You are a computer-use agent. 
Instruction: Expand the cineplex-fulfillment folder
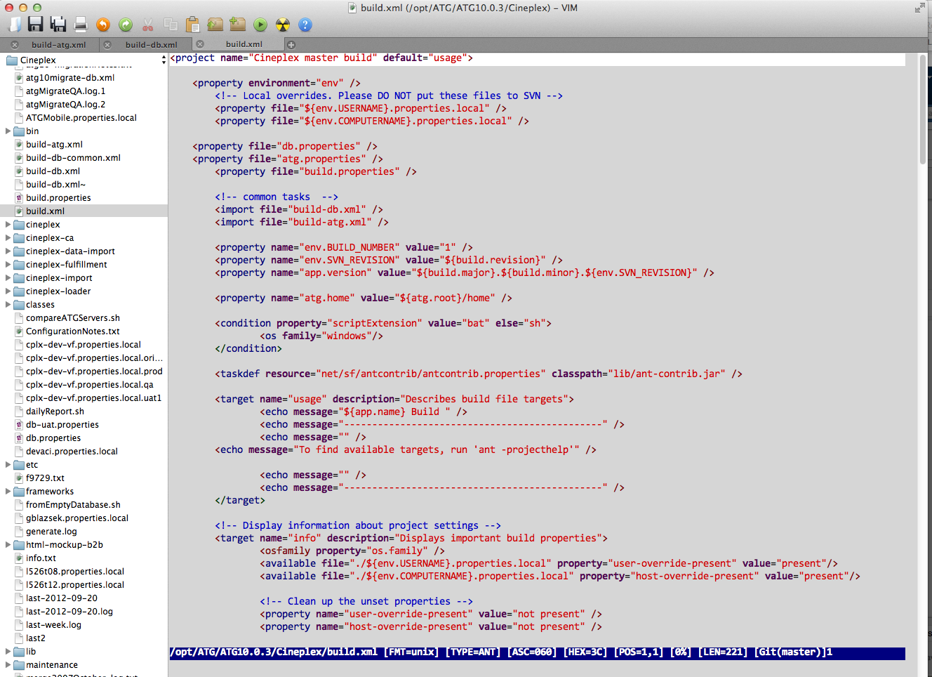(x=8, y=265)
